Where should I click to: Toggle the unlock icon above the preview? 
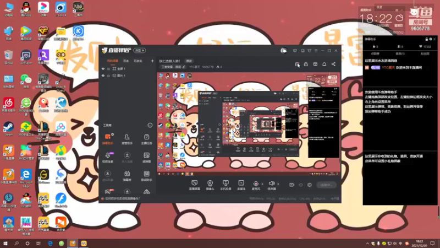tap(306, 64)
